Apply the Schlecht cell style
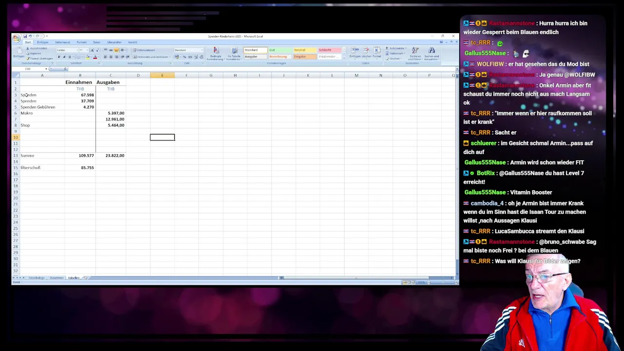Viewport: 624px width, 351px height. (330, 50)
